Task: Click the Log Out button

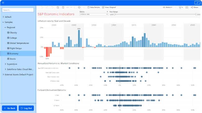Action: point(26,108)
